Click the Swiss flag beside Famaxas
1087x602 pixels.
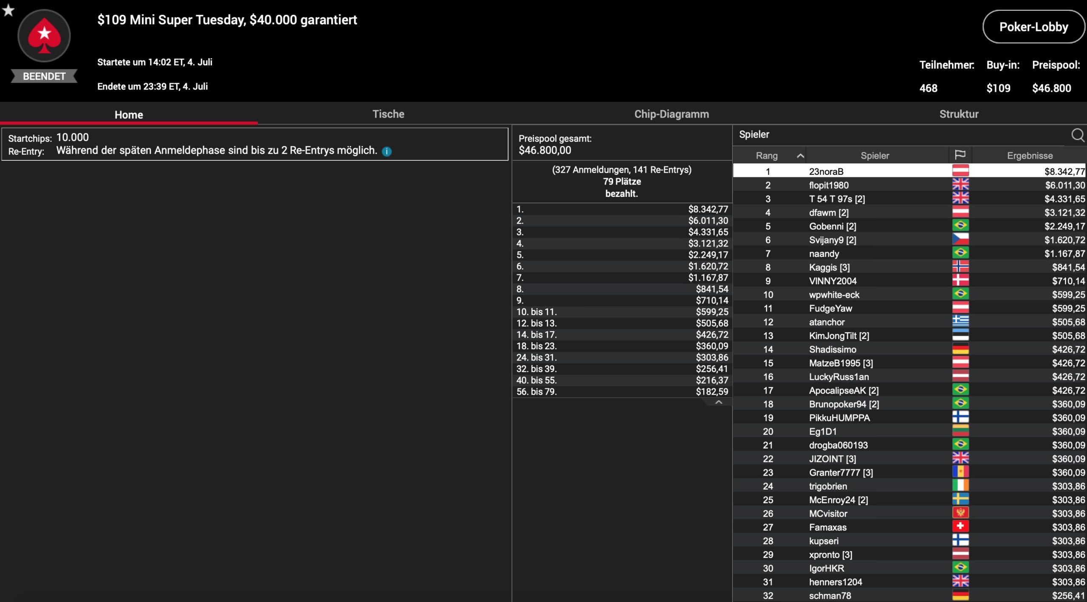click(x=960, y=527)
